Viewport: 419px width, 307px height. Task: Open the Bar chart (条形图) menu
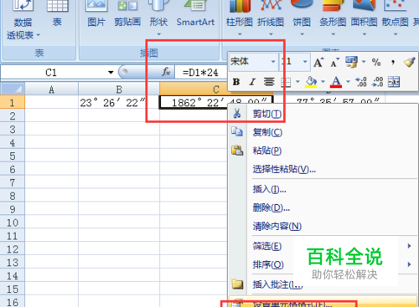(x=333, y=18)
